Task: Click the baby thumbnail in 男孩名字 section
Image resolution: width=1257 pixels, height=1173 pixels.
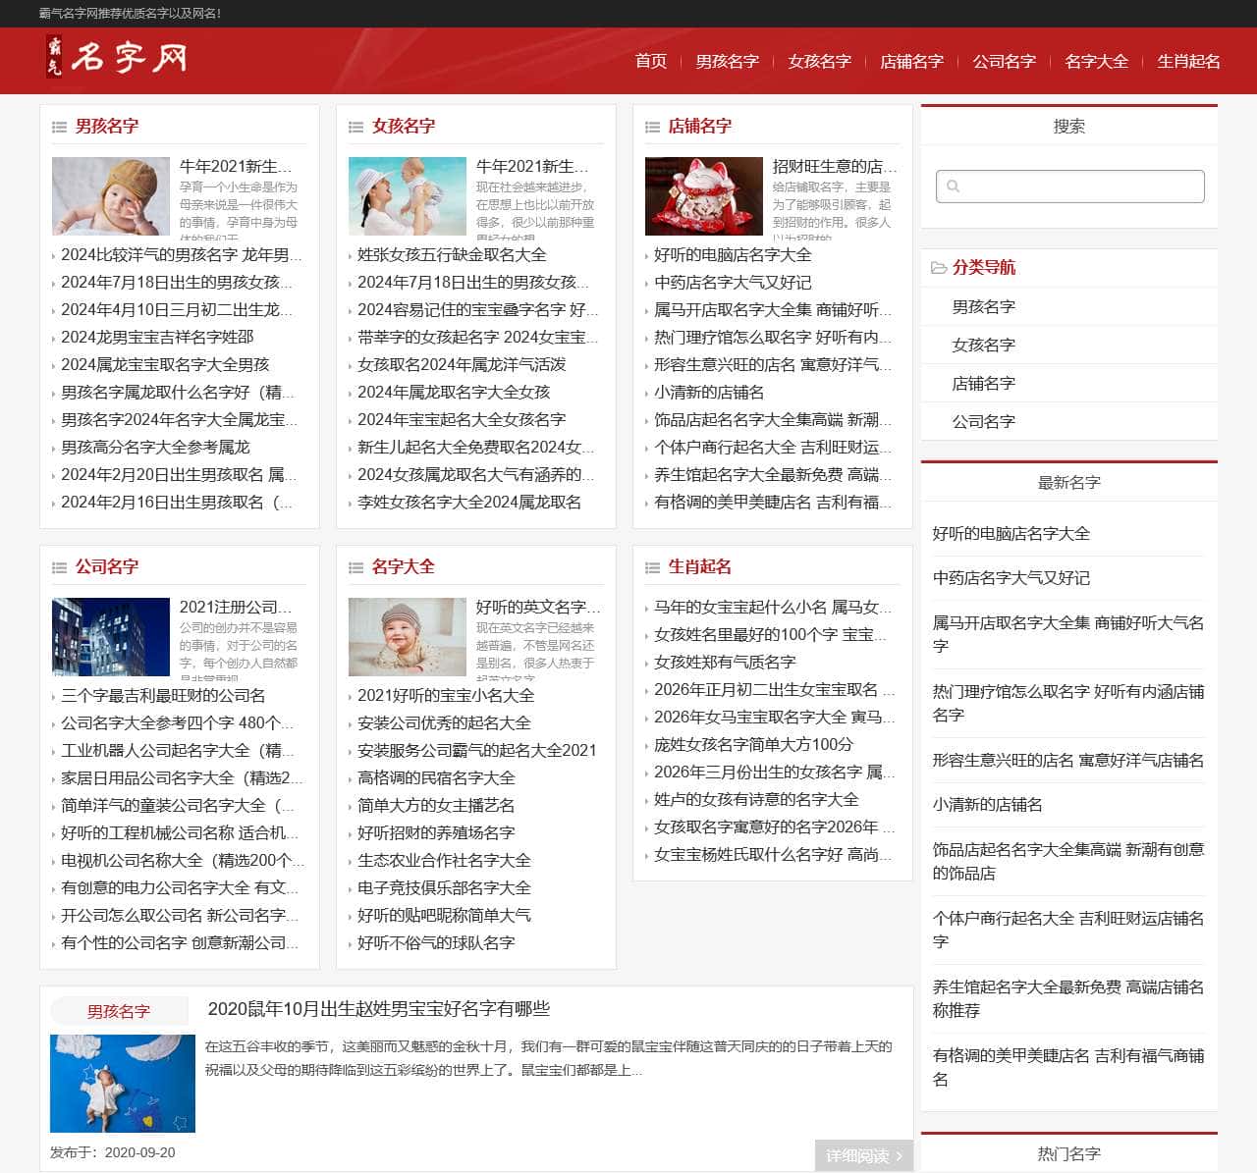Action: pyautogui.click(x=111, y=195)
